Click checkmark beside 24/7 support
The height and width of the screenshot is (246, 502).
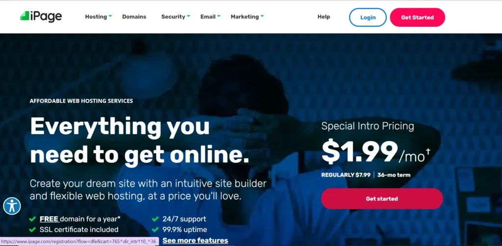[155, 219]
